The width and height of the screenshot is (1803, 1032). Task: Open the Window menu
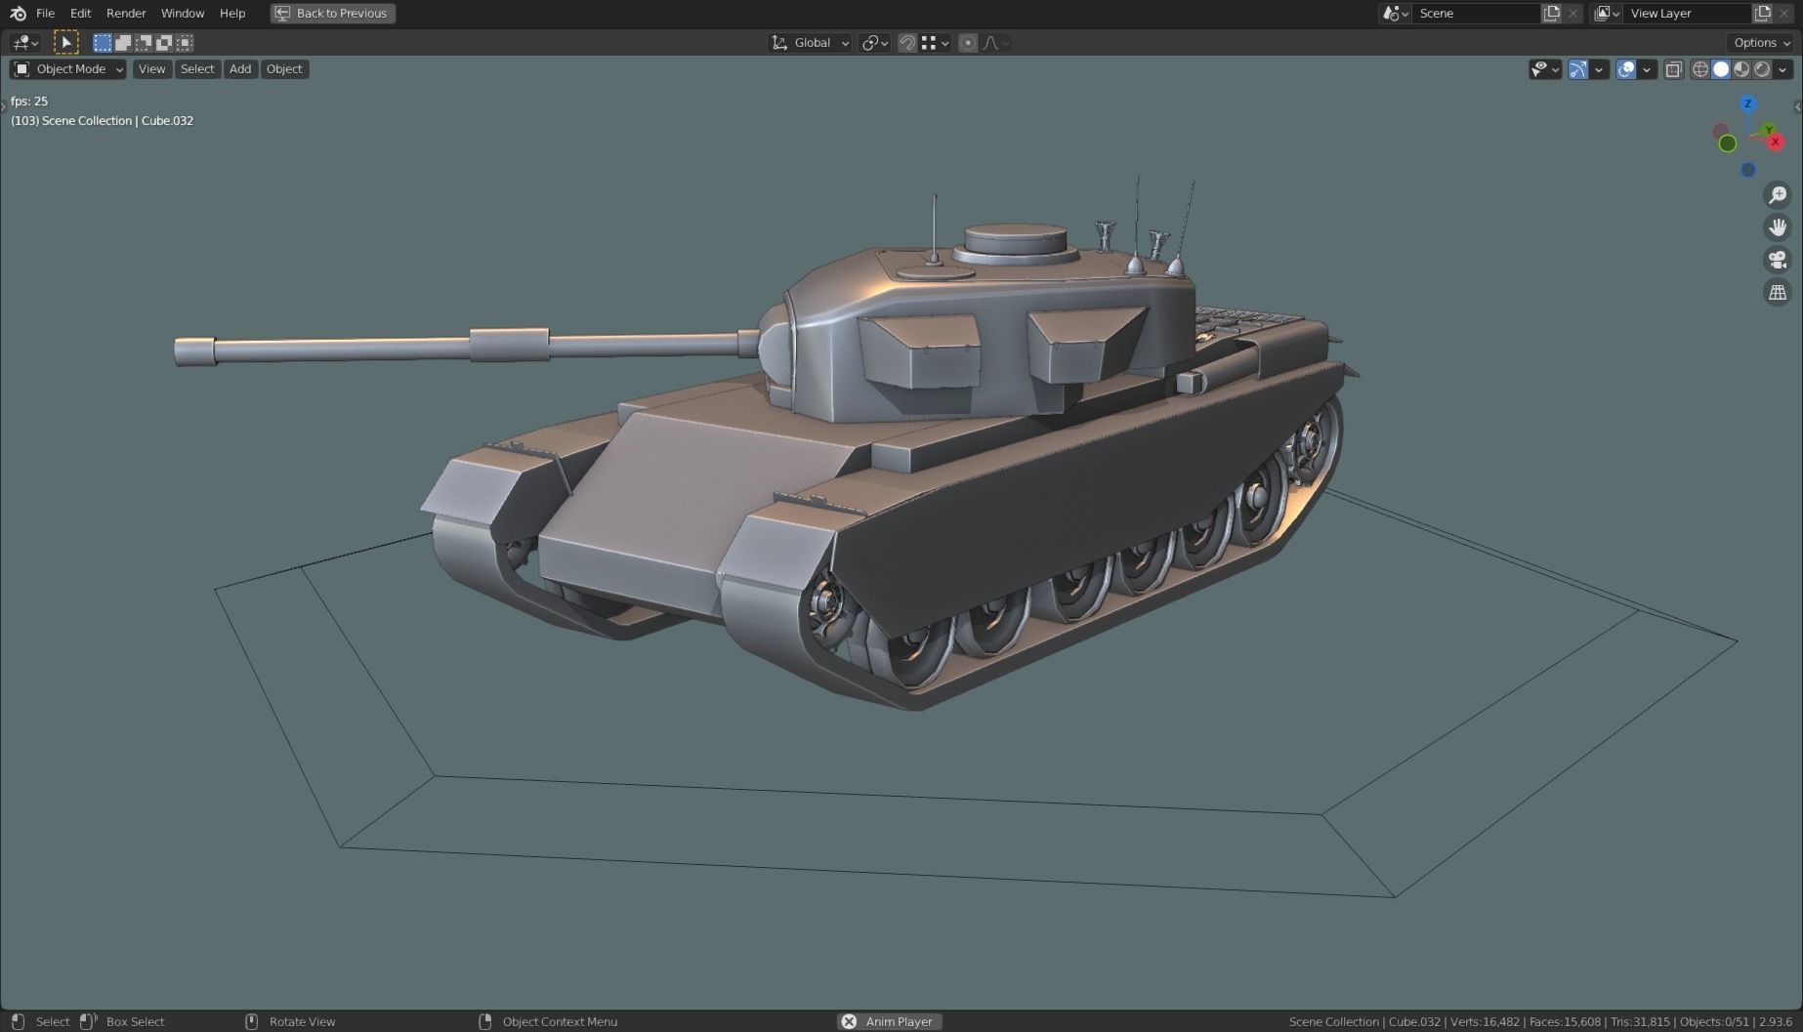(x=183, y=14)
